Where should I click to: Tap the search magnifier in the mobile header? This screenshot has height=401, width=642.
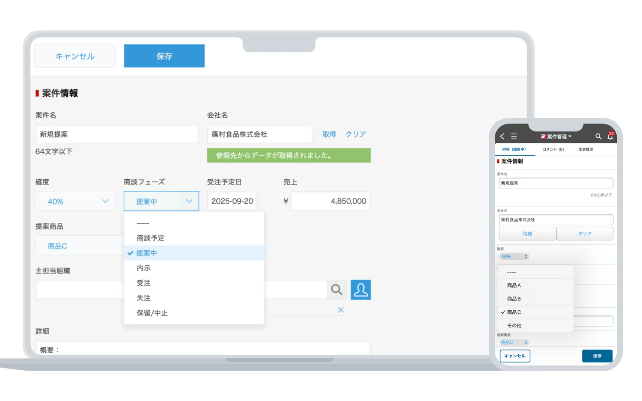tap(598, 136)
